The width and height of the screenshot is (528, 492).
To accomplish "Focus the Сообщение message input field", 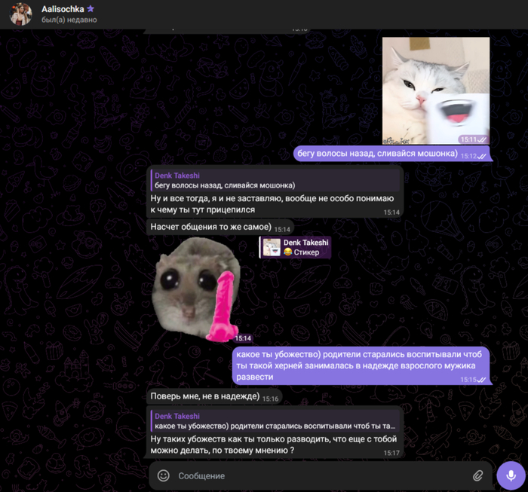I will 317,476.
